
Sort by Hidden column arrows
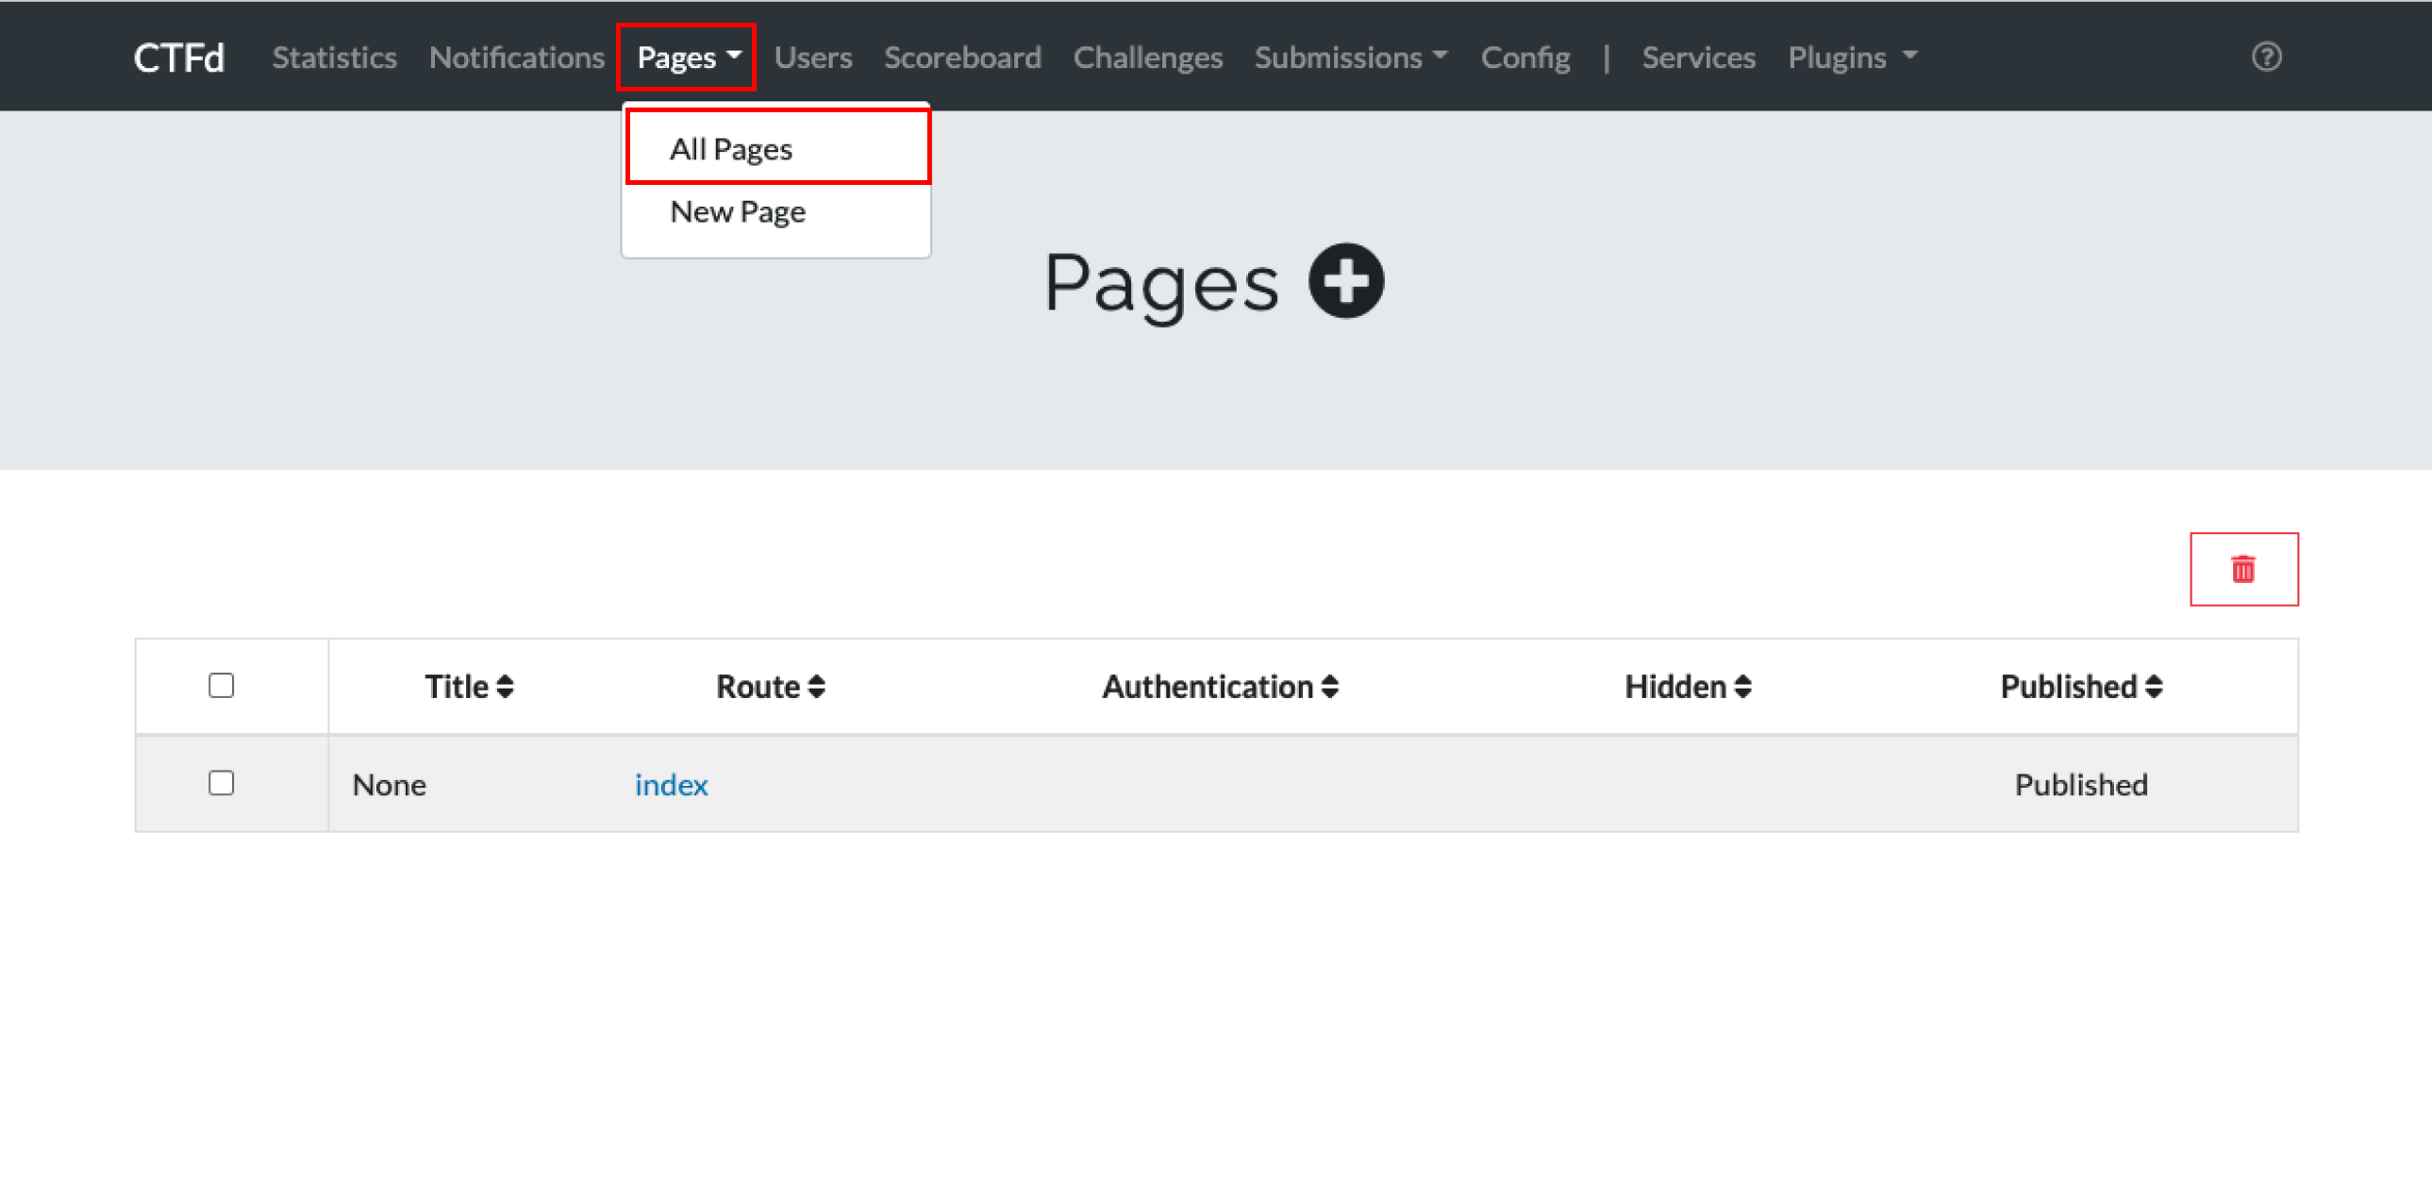pyautogui.click(x=1742, y=687)
